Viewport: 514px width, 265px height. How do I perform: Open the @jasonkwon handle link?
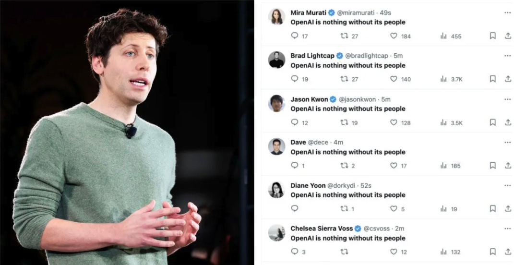pyautogui.click(x=357, y=99)
